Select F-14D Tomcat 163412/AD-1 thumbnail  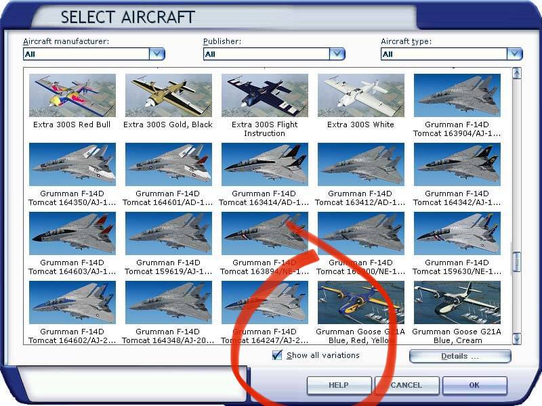click(x=360, y=164)
